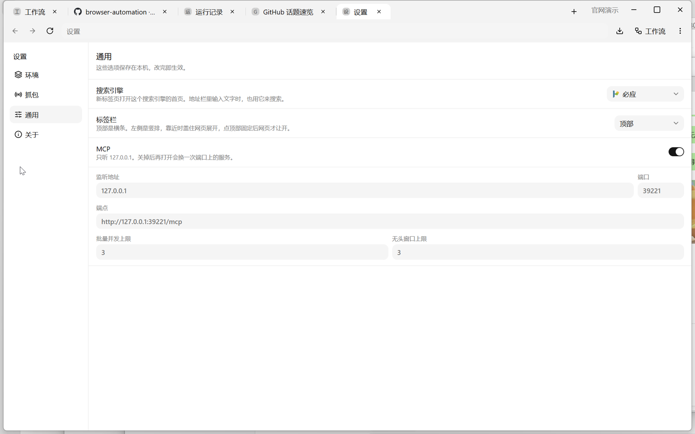695x434 pixels.
Task: Open downloads with the download icon
Action: (x=620, y=31)
